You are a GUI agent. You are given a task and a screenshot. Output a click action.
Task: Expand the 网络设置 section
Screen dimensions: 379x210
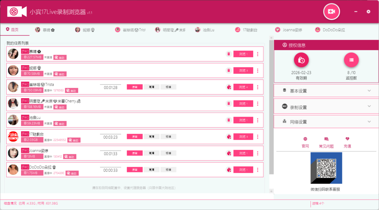(x=326, y=122)
